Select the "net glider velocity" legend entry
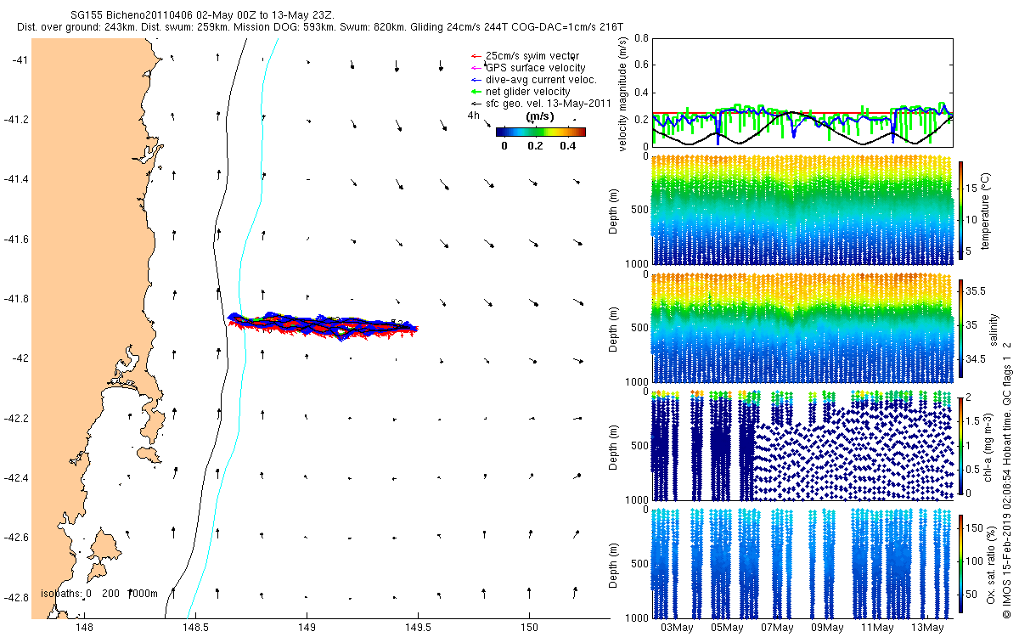This screenshot has height=637, width=1019. (x=521, y=92)
